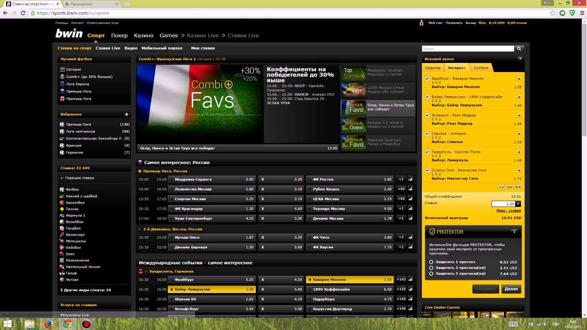587x330 pixels.
Task: Expand Другие виды спорта: 24
Action: point(86,290)
